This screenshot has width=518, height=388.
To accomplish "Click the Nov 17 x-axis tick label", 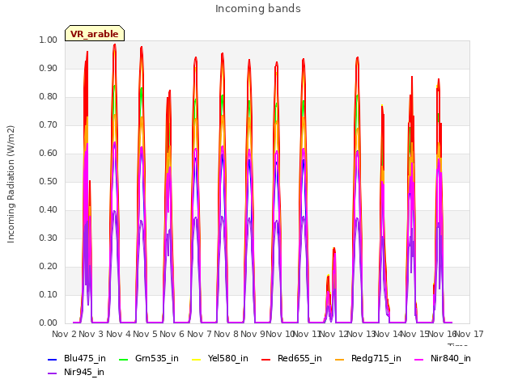I will point(469,334).
